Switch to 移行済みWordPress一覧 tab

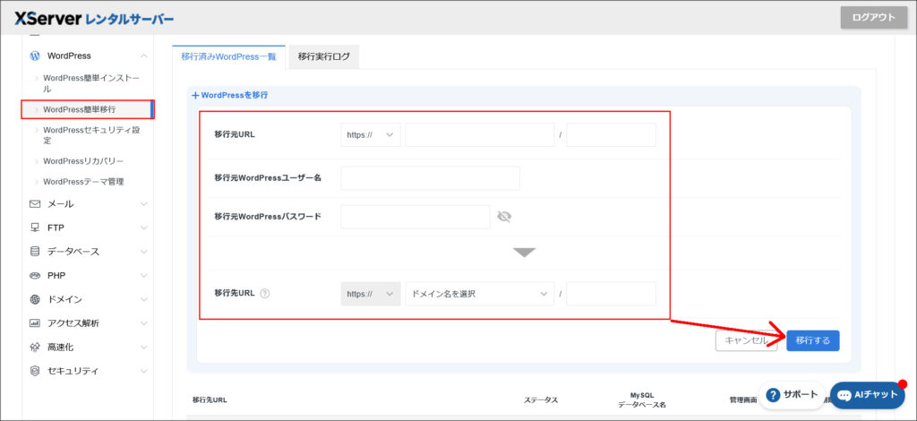[228, 56]
